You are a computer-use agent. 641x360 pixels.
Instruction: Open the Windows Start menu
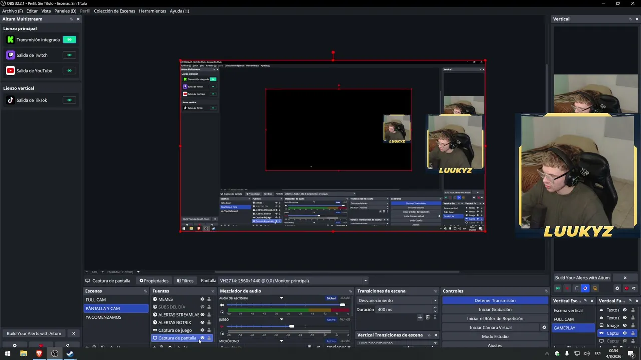(8, 354)
